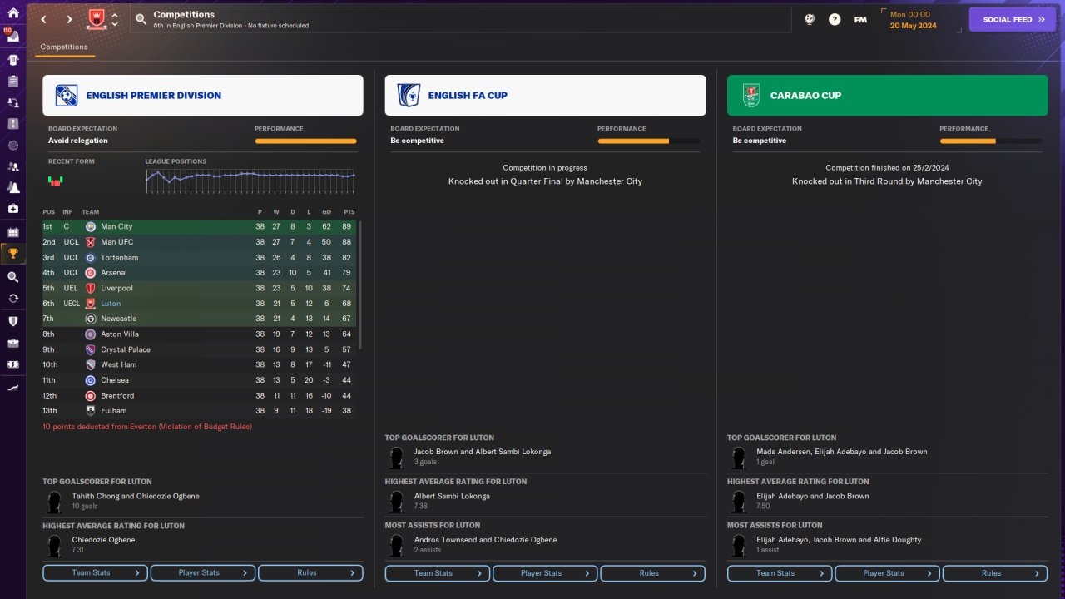This screenshot has height=599, width=1065.
Task: Select the Competitions trophy icon in sidebar
Action: (12, 254)
